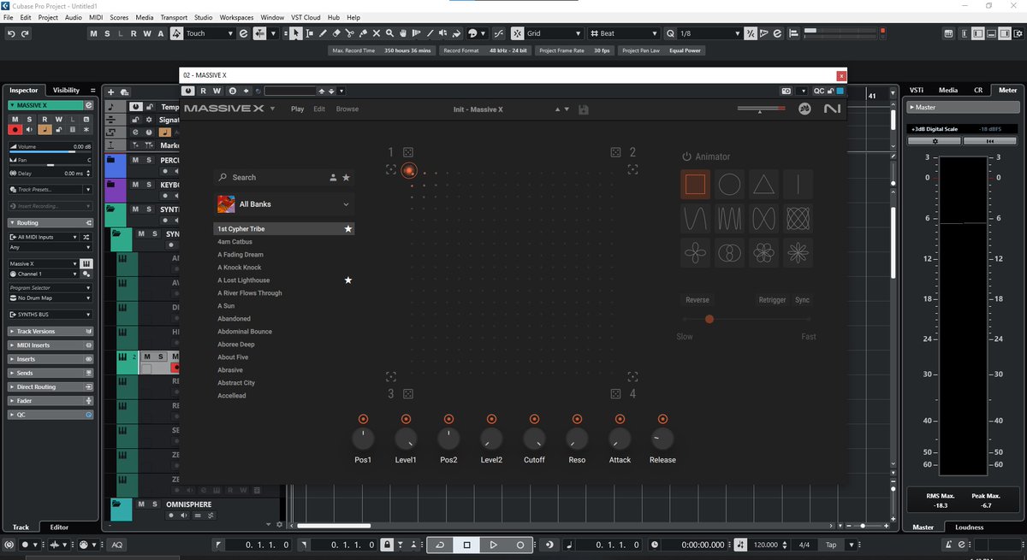Open the Grid snap type dropdown
The image size is (1027, 560).
552,33
